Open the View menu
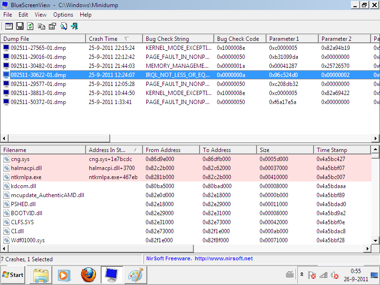Image resolution: width=380 pixels, height=285 pixels. point(40,15)
